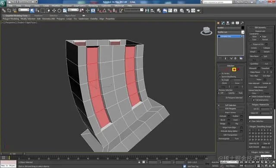Image resolution: width=276 pixels, height=168 pixels.
Task: Open the Graph Editors menu
Action: pos(79,6)
